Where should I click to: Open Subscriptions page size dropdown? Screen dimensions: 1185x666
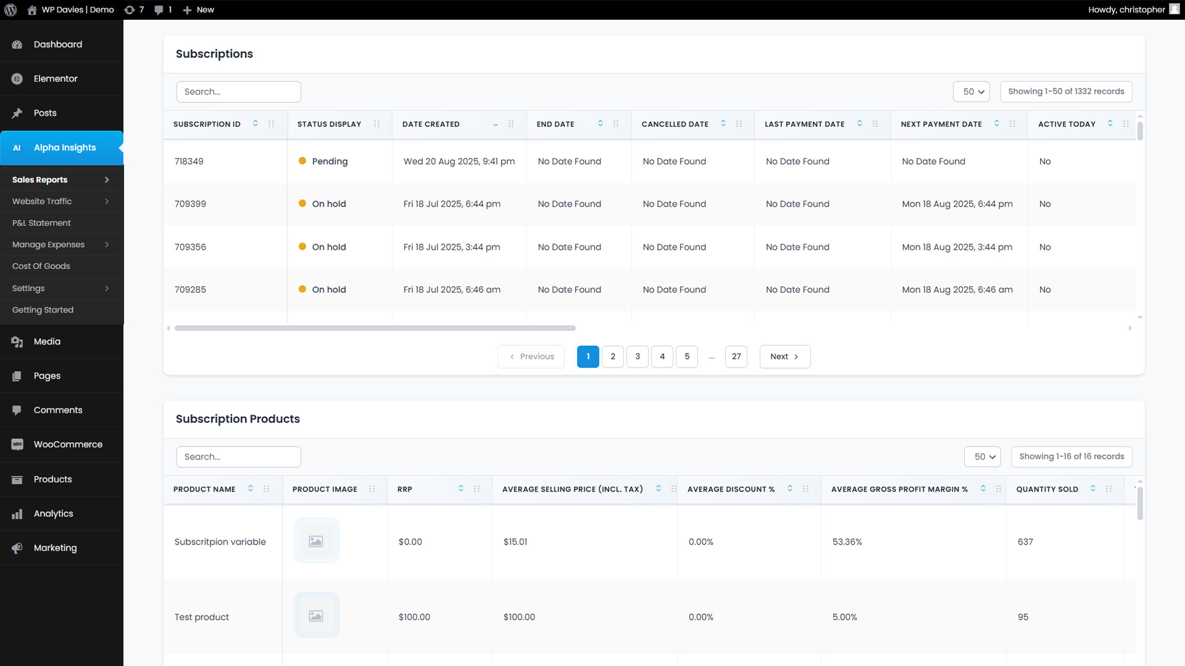pyautogui.click(x=971, y=91)
